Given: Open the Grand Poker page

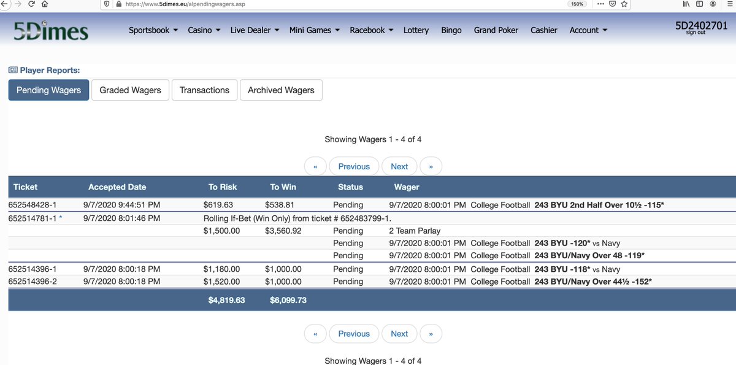Looking at the screenshot, I should point(496,30).
